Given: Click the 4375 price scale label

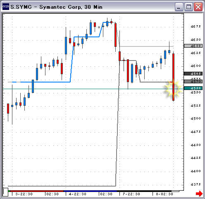Looking at the screenshot, I should click(195, 184).
